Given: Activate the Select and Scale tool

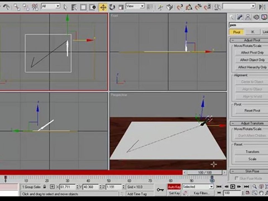Looking at the screenshot, I should [x=121, y=7].
